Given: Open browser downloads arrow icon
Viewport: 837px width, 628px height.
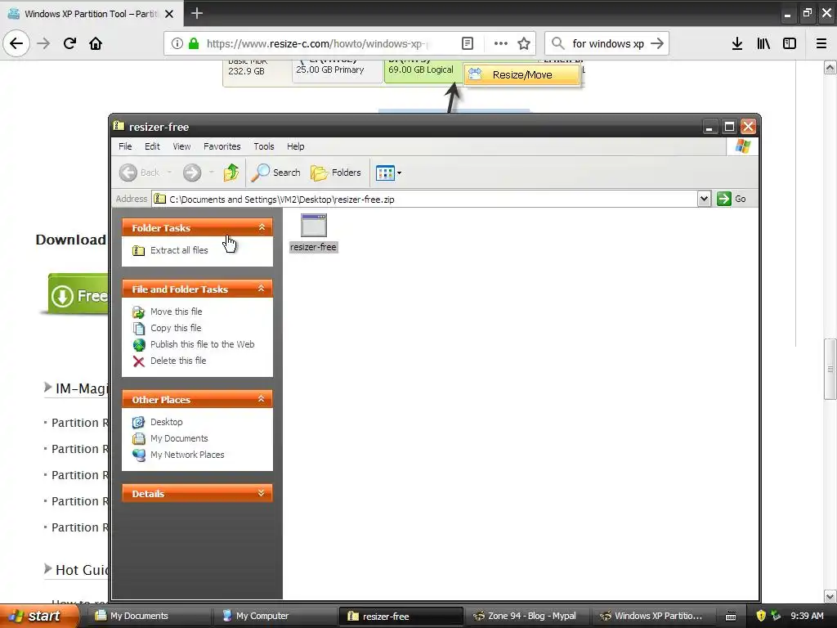Looking at the screenshot, I should [736, 43].
